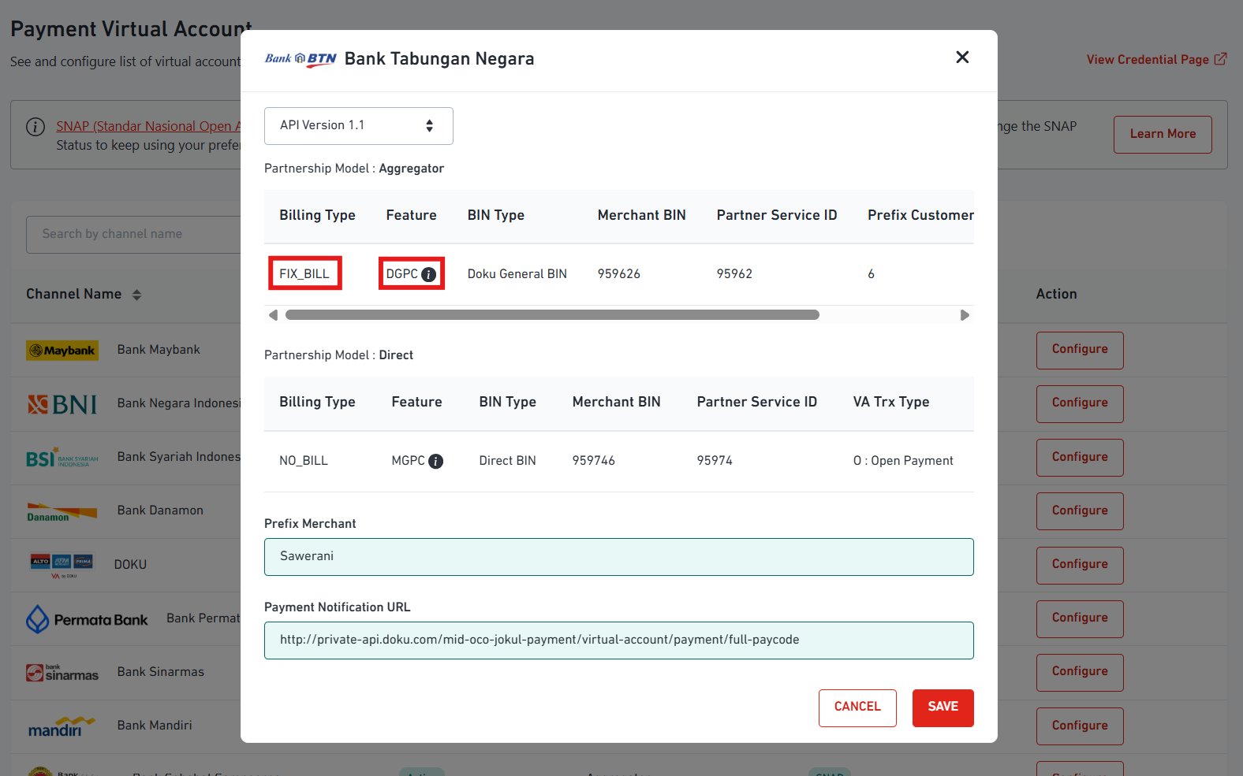Click the Bank BTN logo
This screenshot has width=1243, height=776.
point(300,59)
